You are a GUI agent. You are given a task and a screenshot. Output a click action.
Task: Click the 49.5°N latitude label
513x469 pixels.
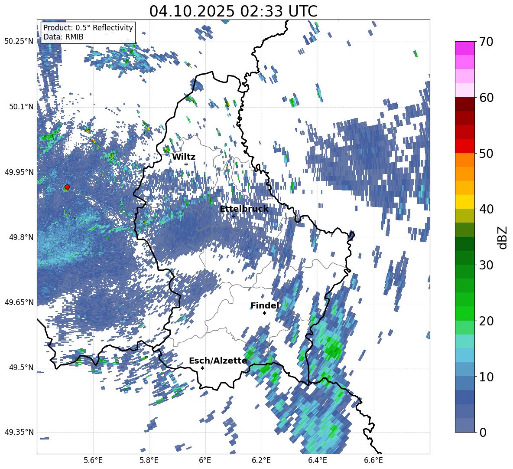tap(21, 367)
